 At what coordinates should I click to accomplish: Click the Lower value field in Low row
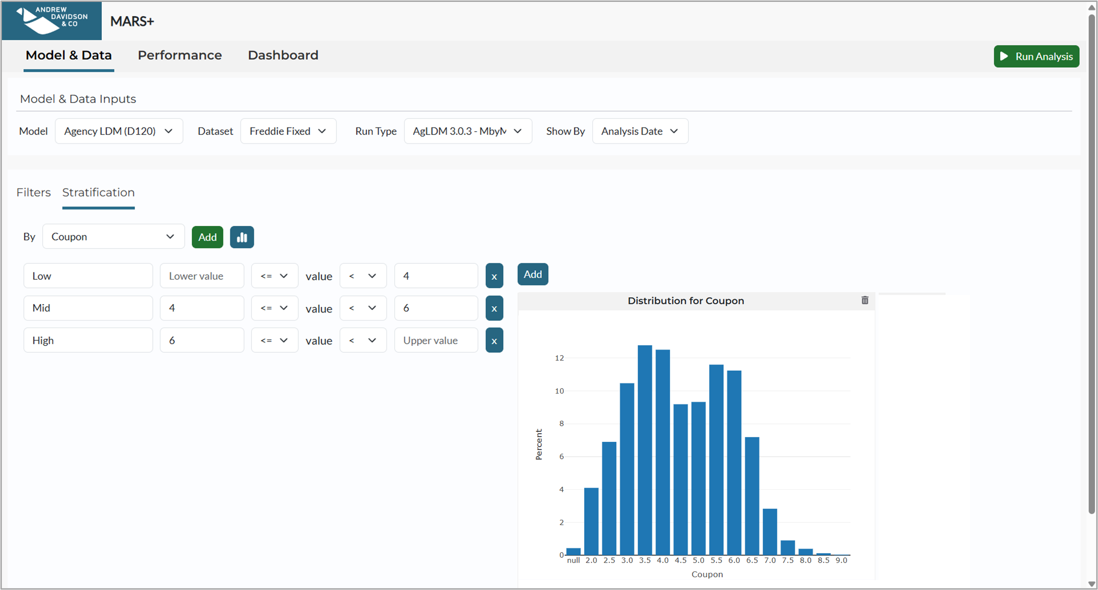(202, 276)
